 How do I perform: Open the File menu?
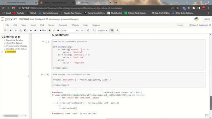pyautogui.click(x=7, y=25)
